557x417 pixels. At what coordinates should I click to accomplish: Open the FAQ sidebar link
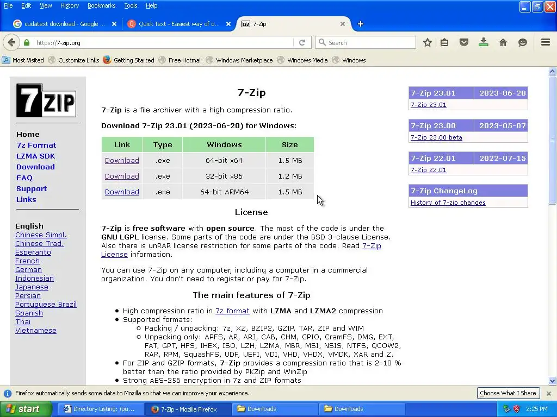[24, 178]
